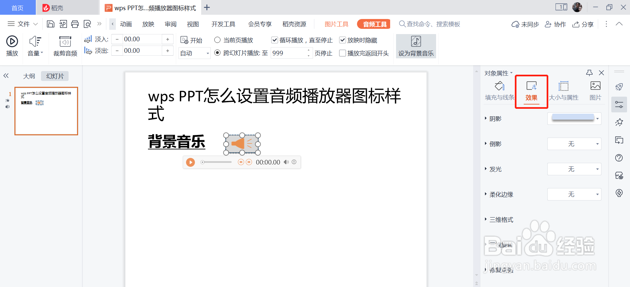Open the Glow (发光) dropdown

(574, 169)
